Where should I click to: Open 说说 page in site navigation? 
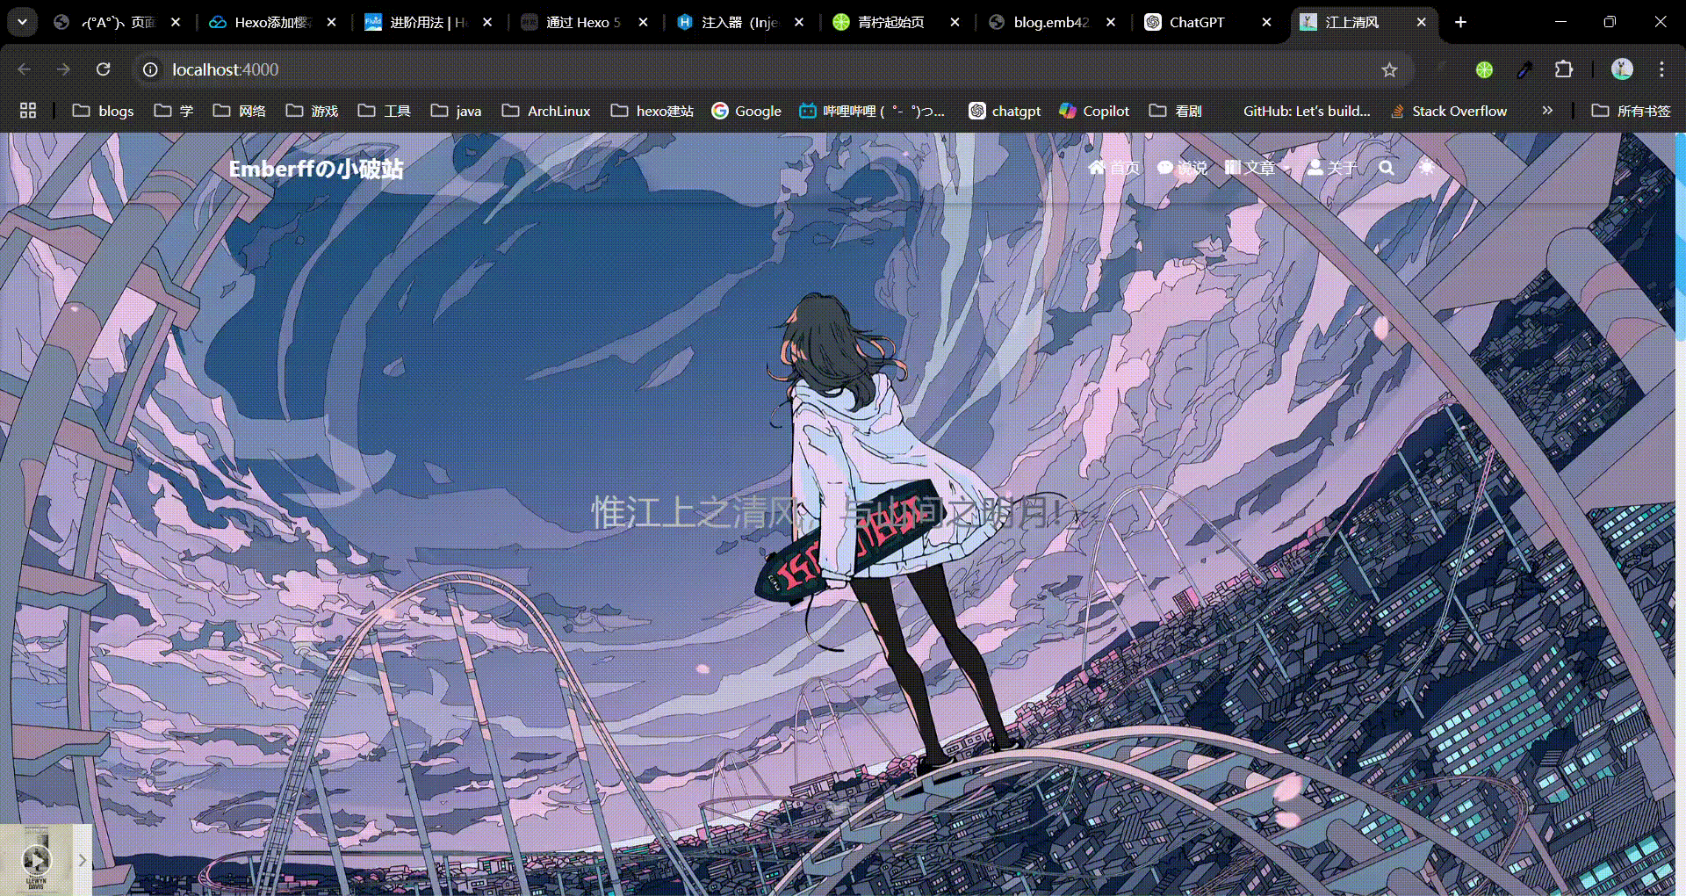click(1182, 168)
